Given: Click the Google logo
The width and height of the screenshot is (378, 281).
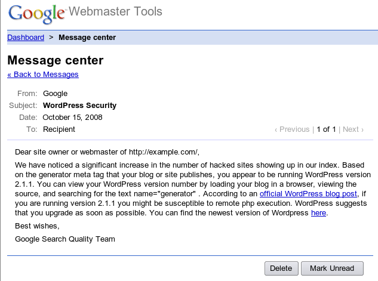Looking at the screenshot, I should [x=37, y=13].
